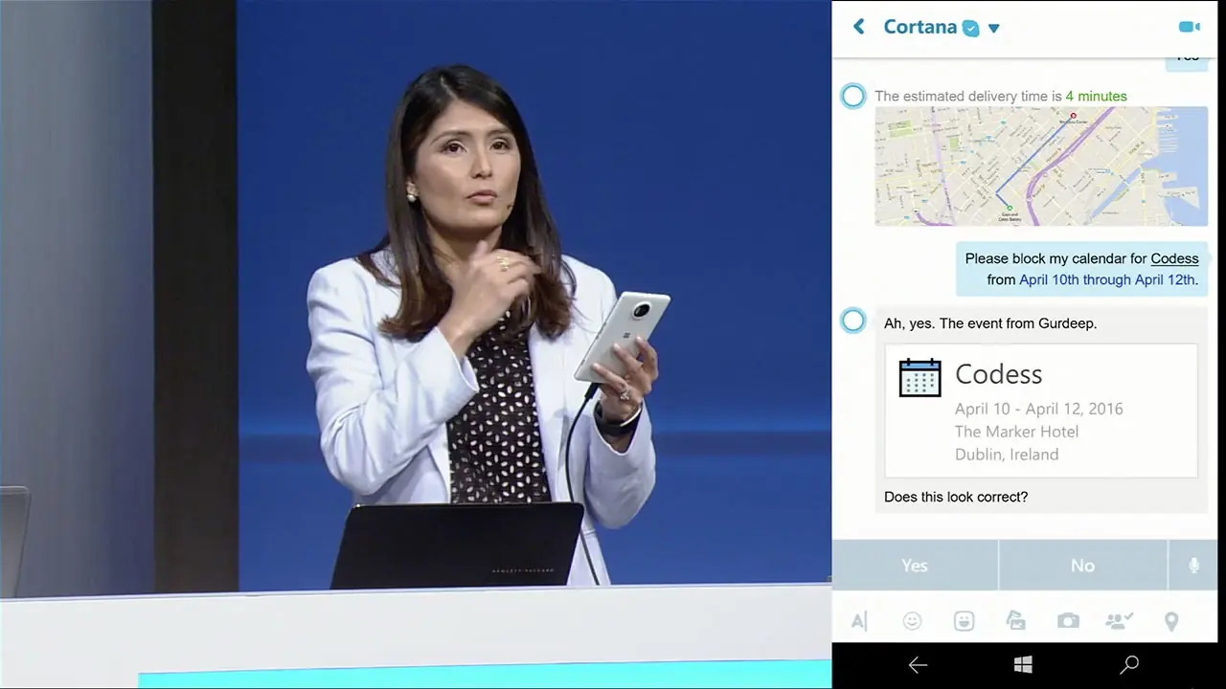Tap the Windows phone back arrow
Image resolution: width=1226 pixels, height=689 pixels.
point(918,665)
